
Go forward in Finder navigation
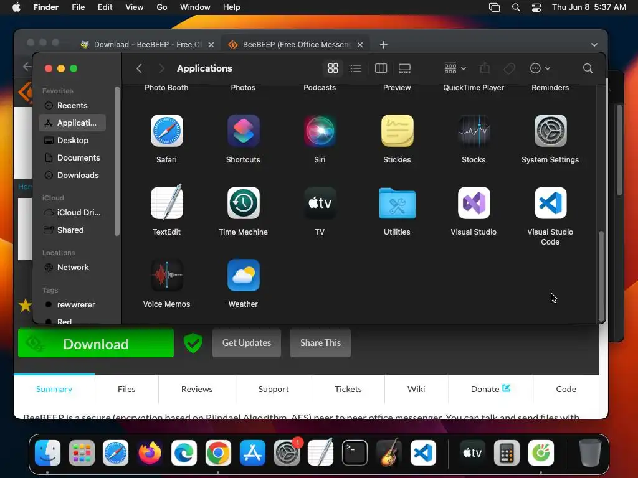(161, 68)
